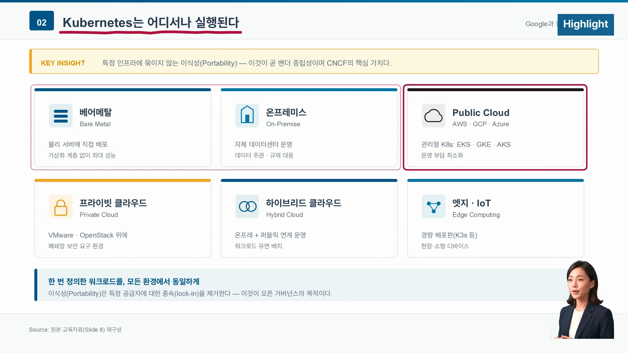The height and width of the screenshot is (353, 628).
Task: Click the Public Cloud card heading
Action: (x=481, y=113)
